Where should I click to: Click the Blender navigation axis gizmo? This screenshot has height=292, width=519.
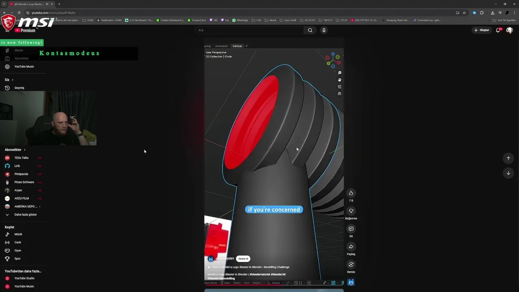[x=333, y=60]
